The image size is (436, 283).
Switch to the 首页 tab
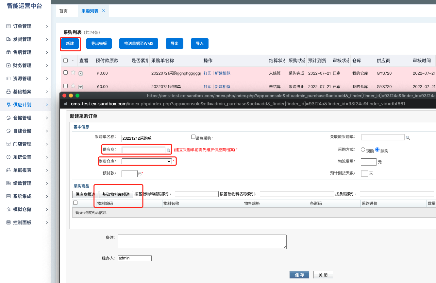point(63,11)
